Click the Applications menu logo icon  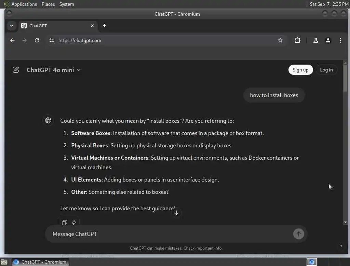tap(6, 4)
